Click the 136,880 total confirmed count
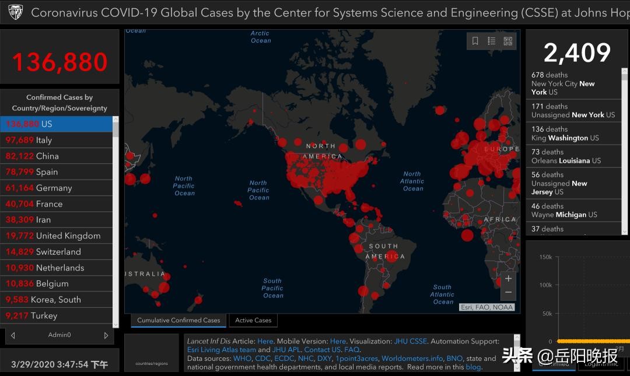Viewport: 630px width, 376px height. (60, 62)
